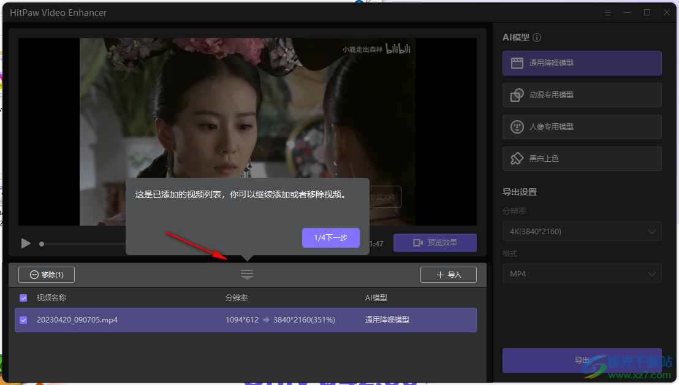Play the video preview
The height and width of the screenshot is (385, 679).
point(26,243)
